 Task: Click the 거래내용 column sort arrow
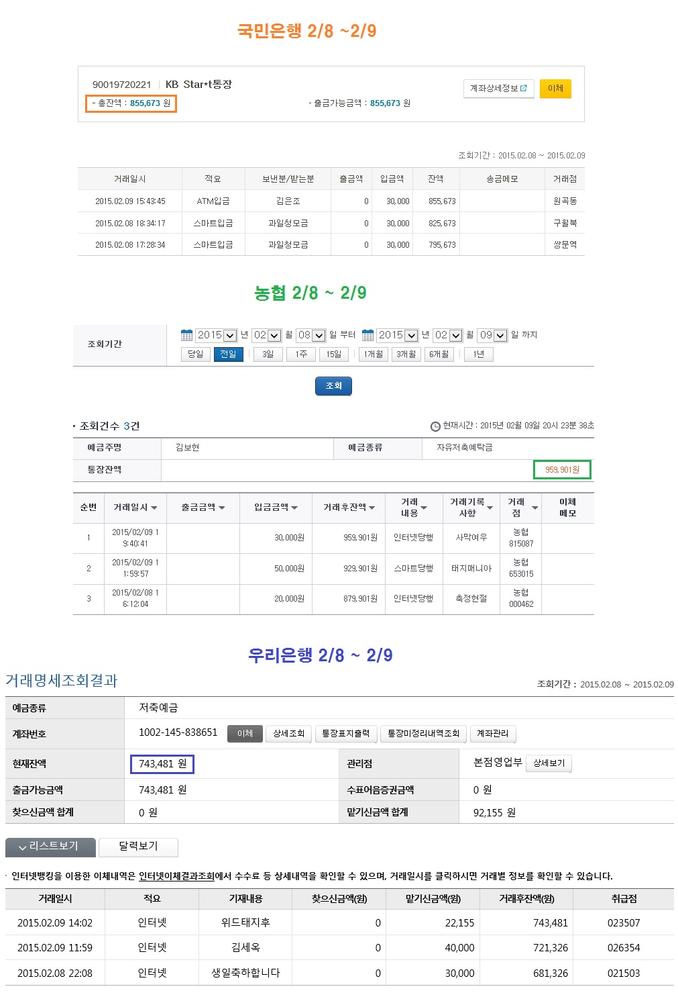424,508
